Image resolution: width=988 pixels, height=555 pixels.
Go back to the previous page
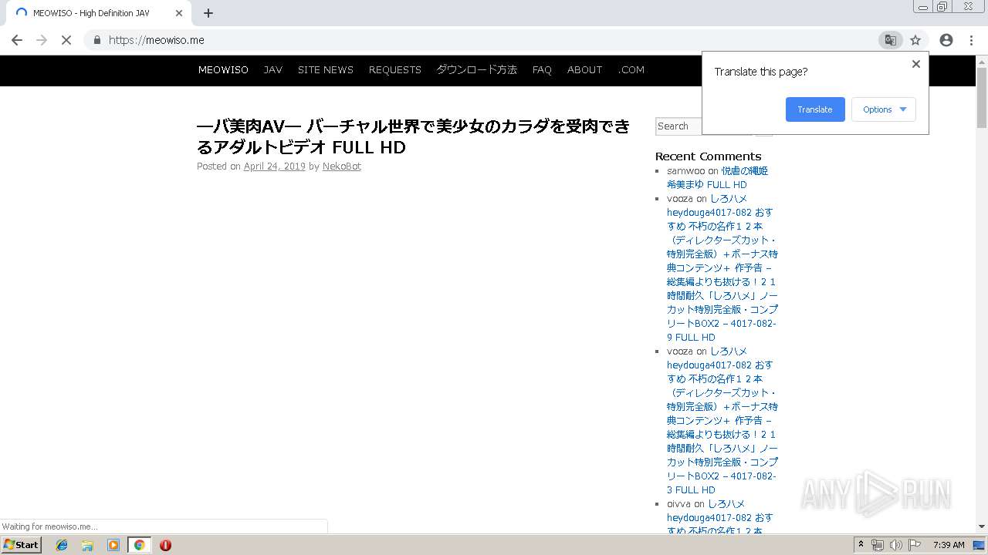tap(17, 40)
